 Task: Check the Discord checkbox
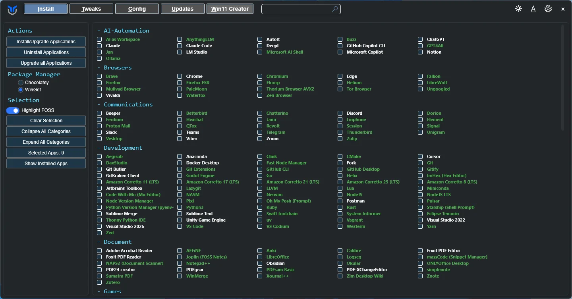[340, 113]
